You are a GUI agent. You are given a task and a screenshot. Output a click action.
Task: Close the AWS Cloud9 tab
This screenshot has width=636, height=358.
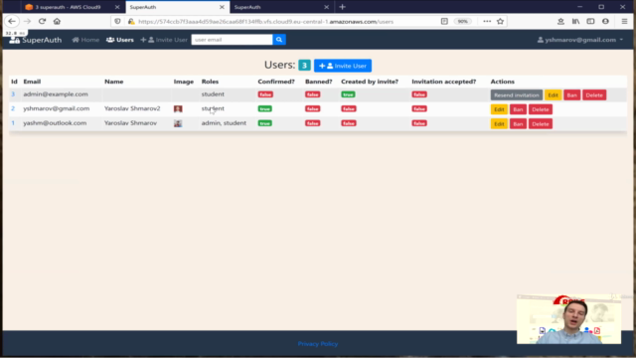tap(117, 7)
